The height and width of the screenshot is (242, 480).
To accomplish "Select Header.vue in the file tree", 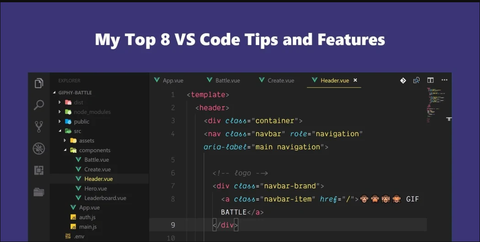I will coord(99,179).
